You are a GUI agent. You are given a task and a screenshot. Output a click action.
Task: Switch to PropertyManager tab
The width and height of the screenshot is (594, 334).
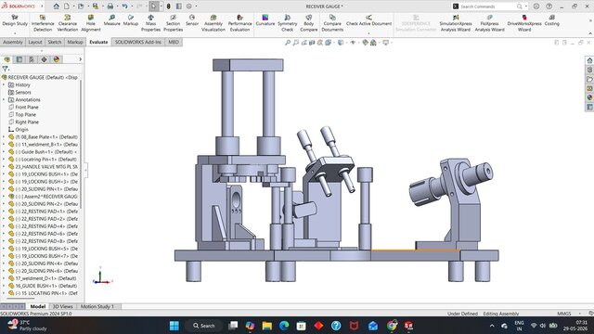click(19, 59)
